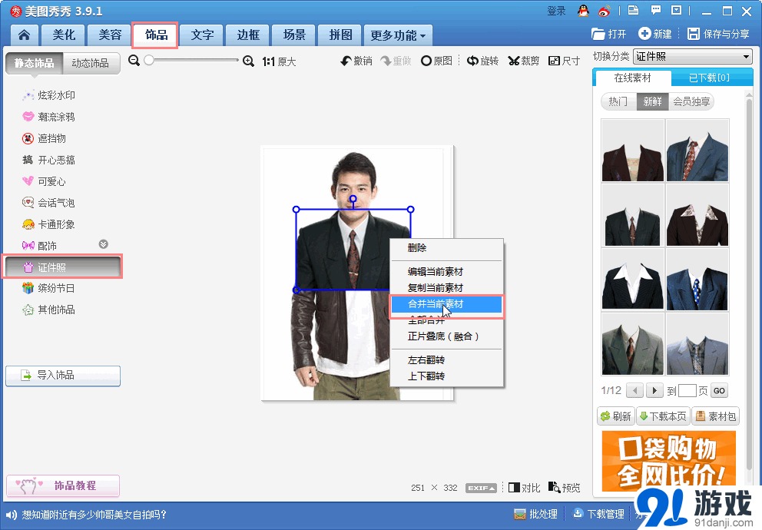Image resolution: width=762 pixels, height=530 pixels.
Task: Click the zoom slider handle
Action: coord(149,60)
